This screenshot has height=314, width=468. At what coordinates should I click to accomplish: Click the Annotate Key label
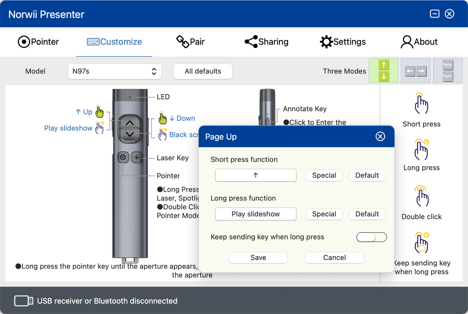click(305, 109)
